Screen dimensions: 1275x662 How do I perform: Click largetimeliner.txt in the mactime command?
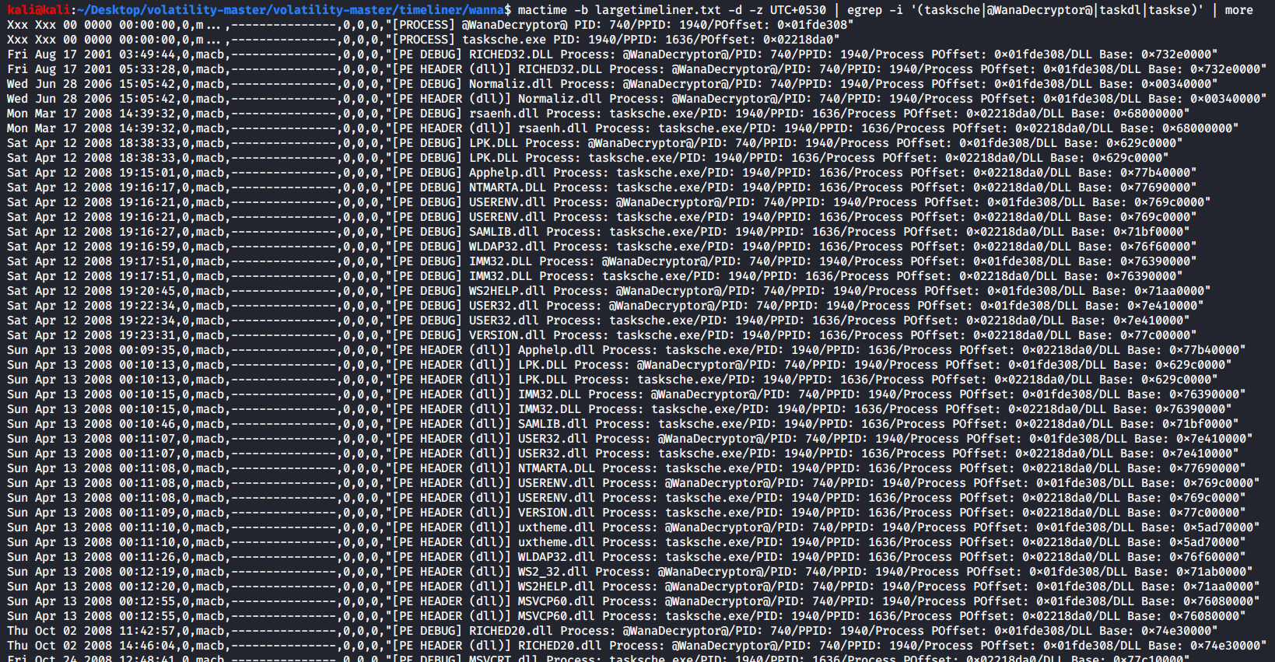[658, 9]
